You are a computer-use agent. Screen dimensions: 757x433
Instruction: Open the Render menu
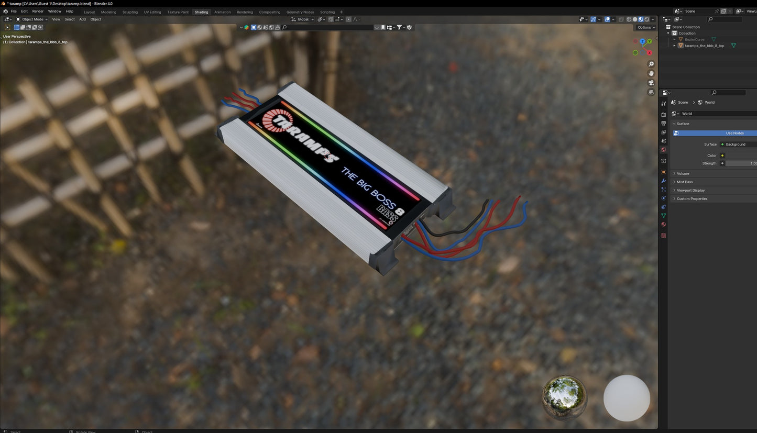click(38, 11)
